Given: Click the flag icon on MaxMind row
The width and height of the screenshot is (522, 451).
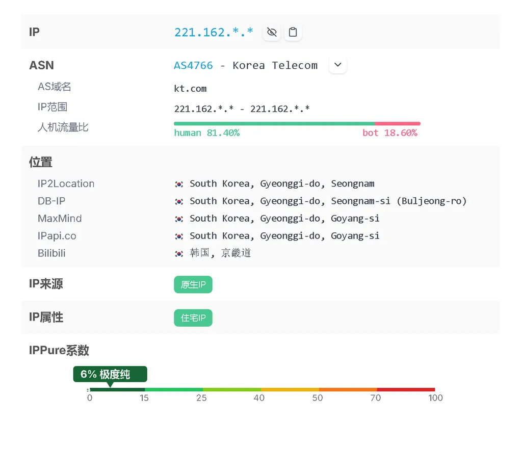Looking at the screenshot, I should 179,218.
